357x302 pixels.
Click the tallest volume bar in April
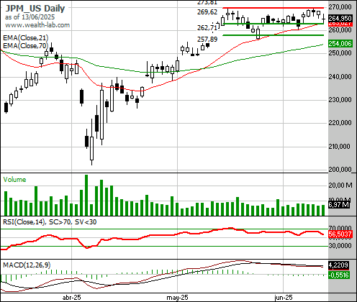(86, 195)
